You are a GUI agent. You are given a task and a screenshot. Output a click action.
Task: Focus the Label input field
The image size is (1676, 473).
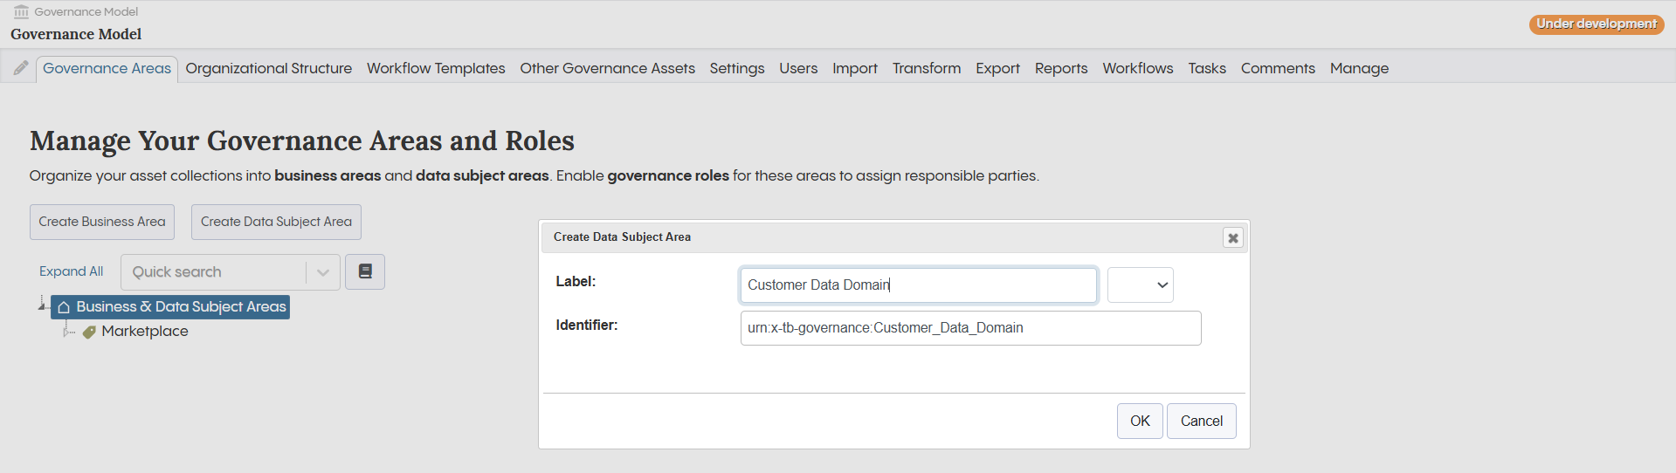[x=917, y=285]
